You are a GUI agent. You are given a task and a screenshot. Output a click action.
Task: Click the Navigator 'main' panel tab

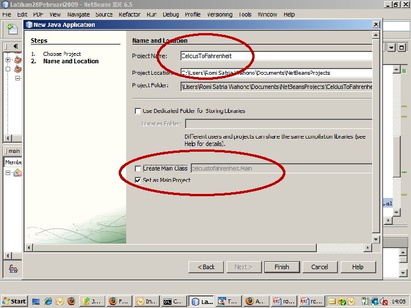[x=13, y=151]
